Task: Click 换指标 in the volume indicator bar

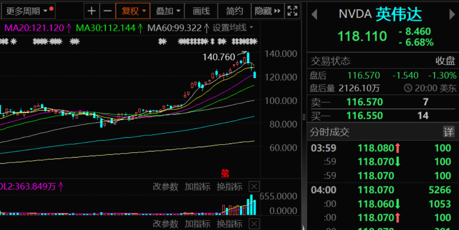Action: tap(229, 187)
